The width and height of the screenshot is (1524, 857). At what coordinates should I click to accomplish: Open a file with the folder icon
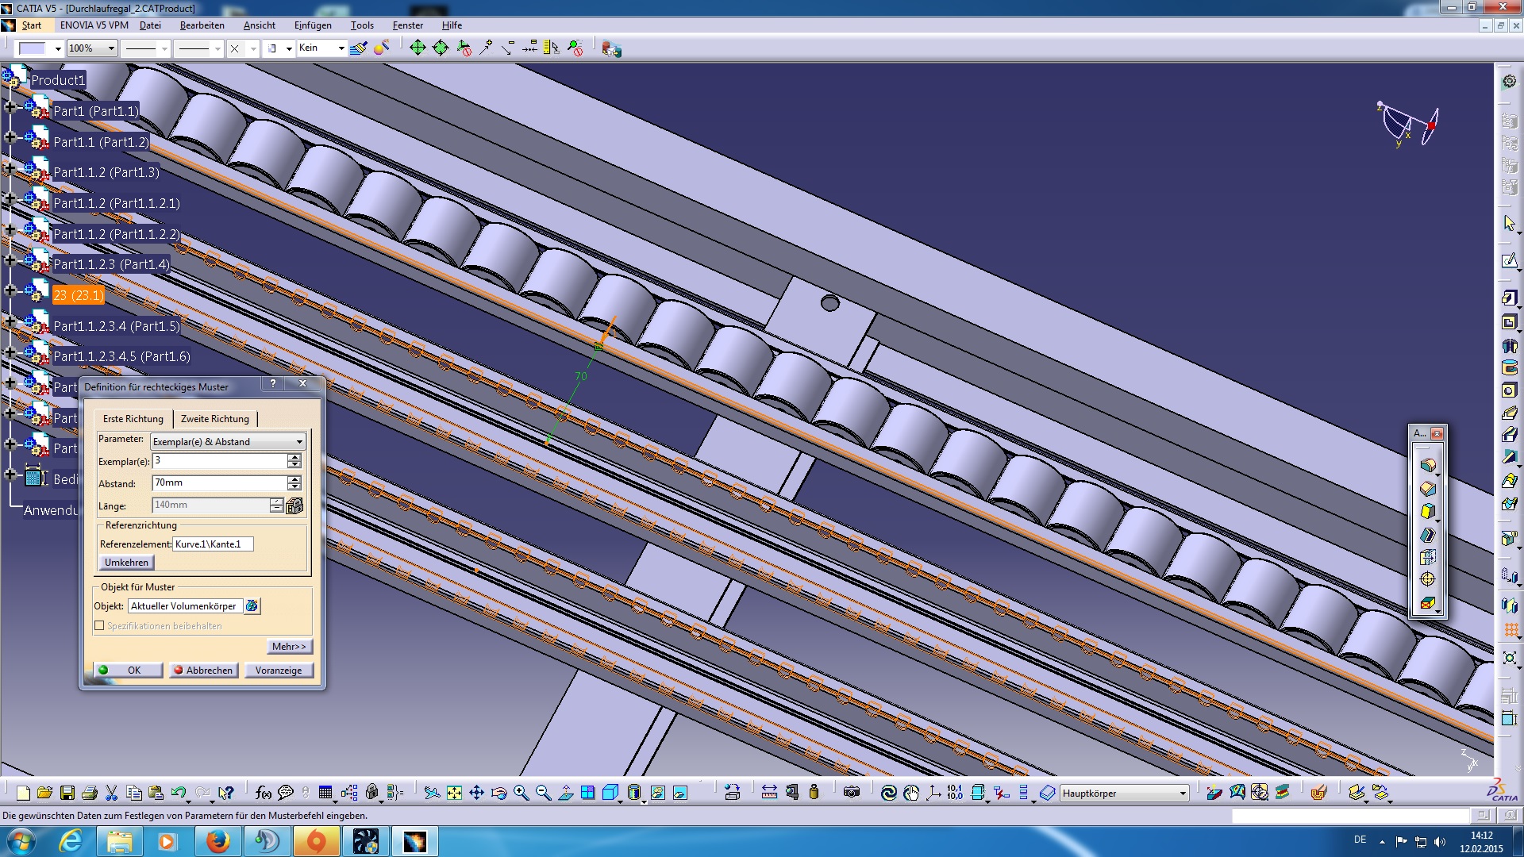pos(44,793)
